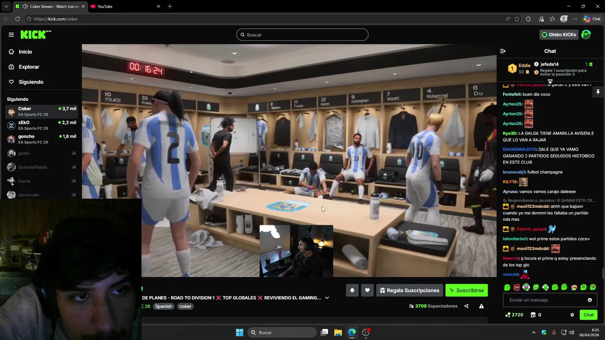Open emoji picker in message box
The width and height of the screenshot is (605, 340).
(x=589, y=300)
